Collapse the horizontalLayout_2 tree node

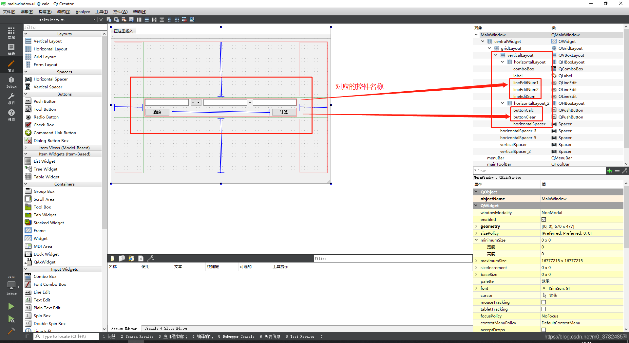(503, 103)
